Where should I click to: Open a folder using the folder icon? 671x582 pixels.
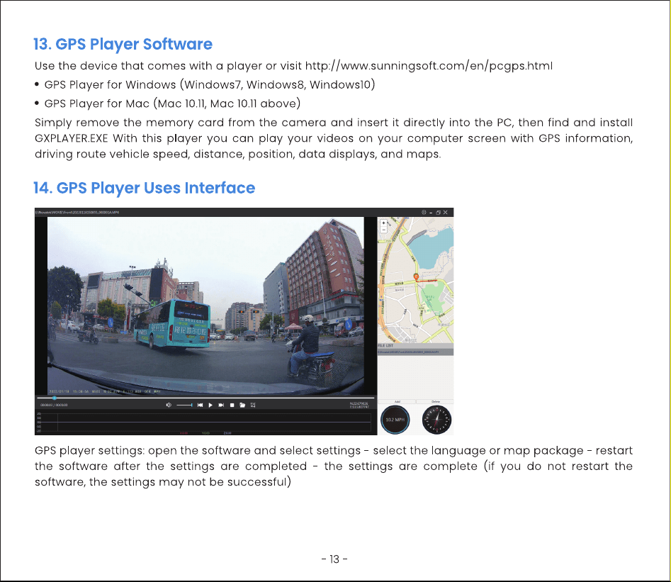pos(242,405)
